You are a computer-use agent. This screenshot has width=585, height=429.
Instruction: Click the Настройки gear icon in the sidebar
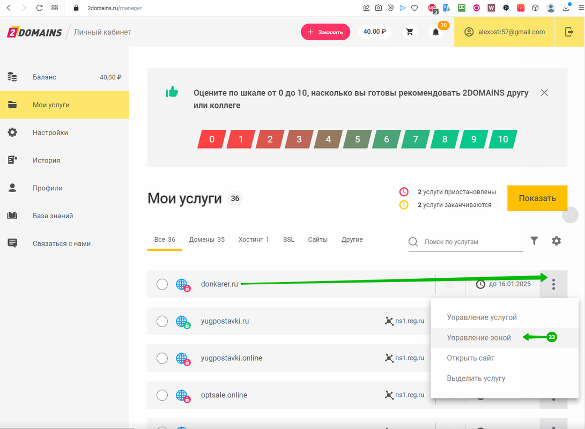tap(12, 132)
